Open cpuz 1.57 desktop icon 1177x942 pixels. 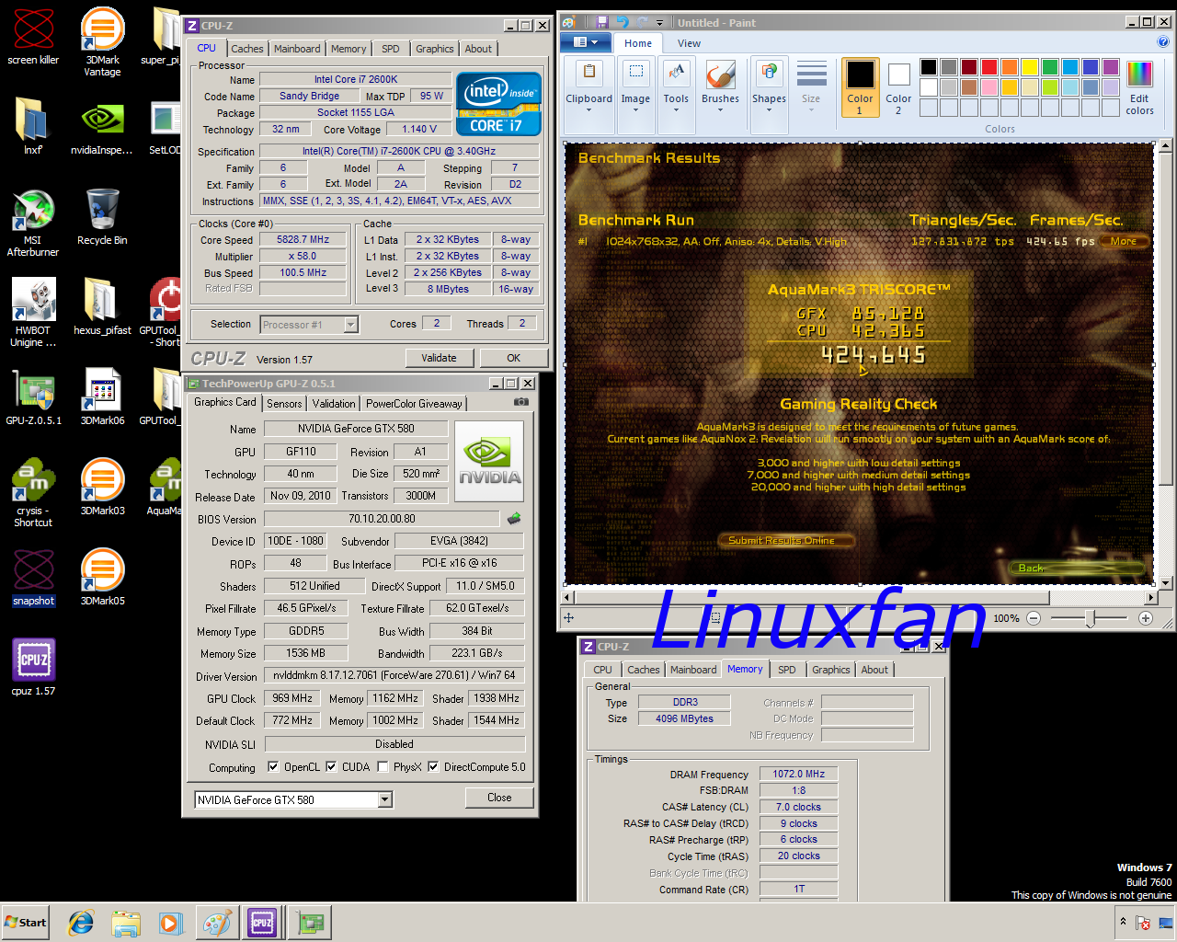(33, 668)
